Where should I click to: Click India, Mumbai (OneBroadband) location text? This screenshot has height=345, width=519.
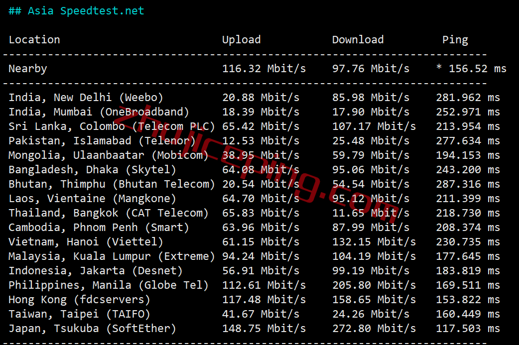99,112
